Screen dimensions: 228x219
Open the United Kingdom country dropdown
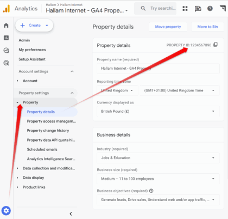[117, 90]
